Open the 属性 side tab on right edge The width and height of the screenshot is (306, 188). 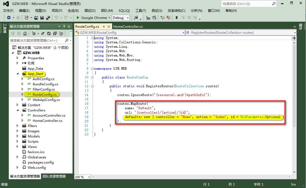(301, 27)
